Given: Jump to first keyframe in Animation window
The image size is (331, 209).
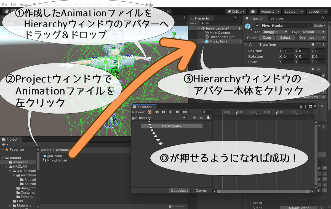Looking at the screenshot, I should coord(156,112).
